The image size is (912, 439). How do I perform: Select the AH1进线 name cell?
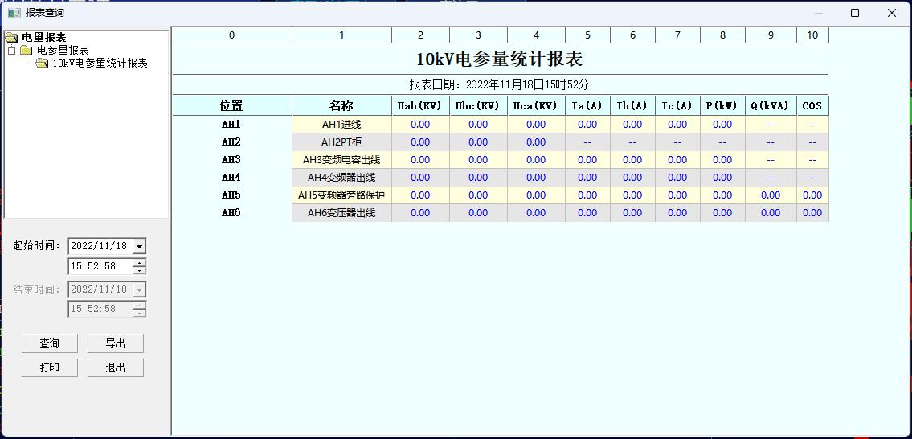(341, 125)
